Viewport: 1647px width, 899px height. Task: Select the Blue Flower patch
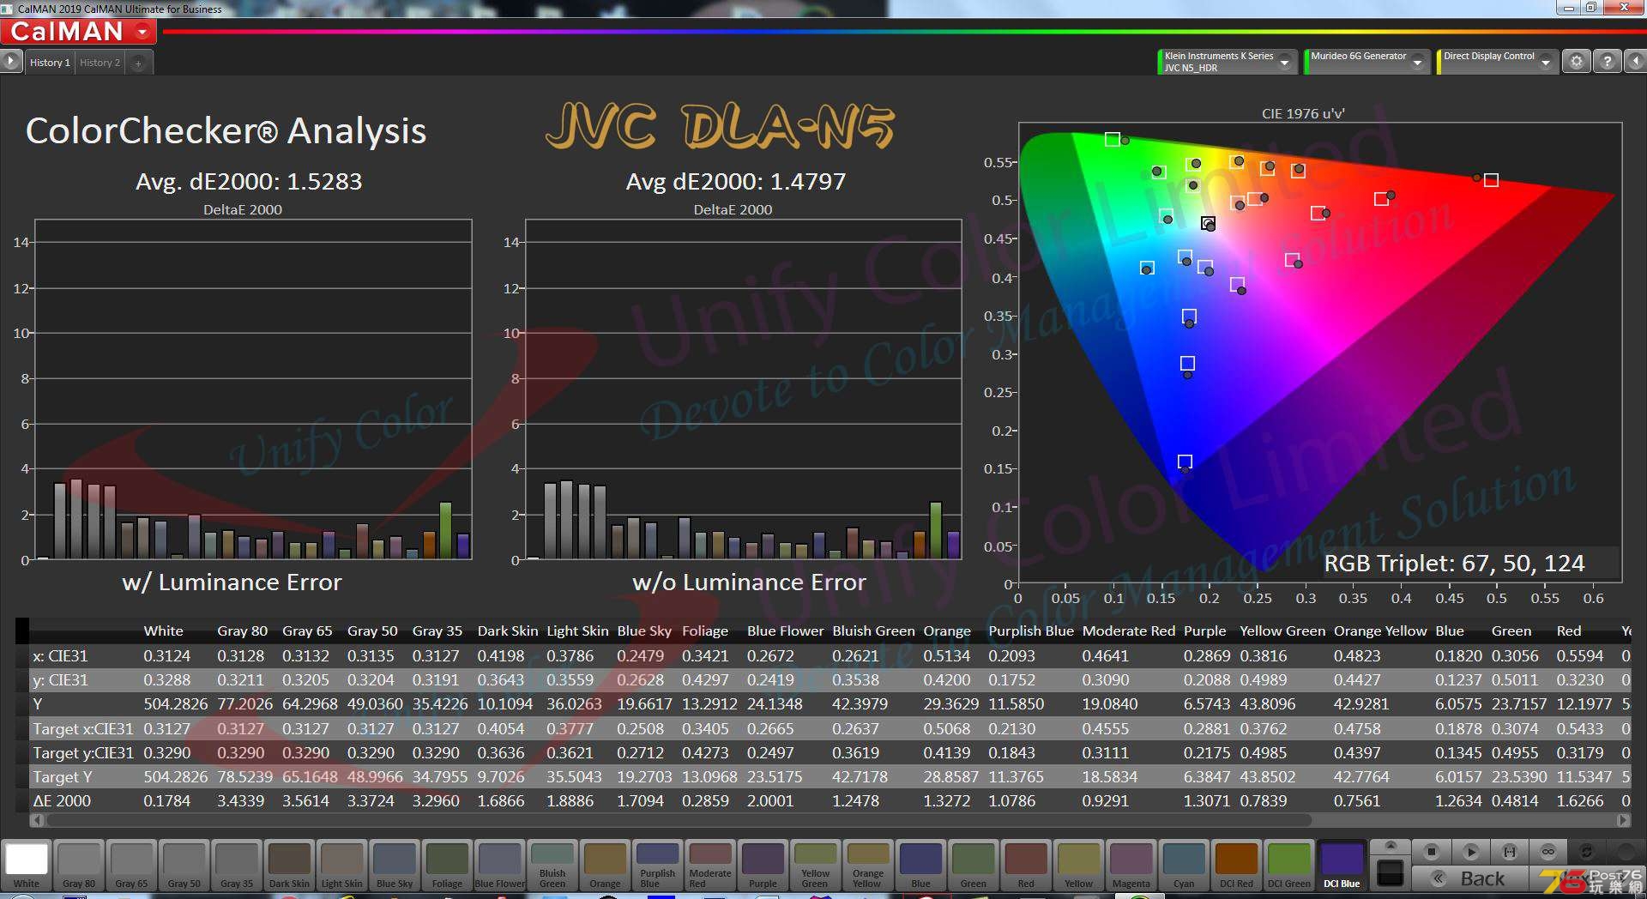pyautogui.click(x=499, y=865)
